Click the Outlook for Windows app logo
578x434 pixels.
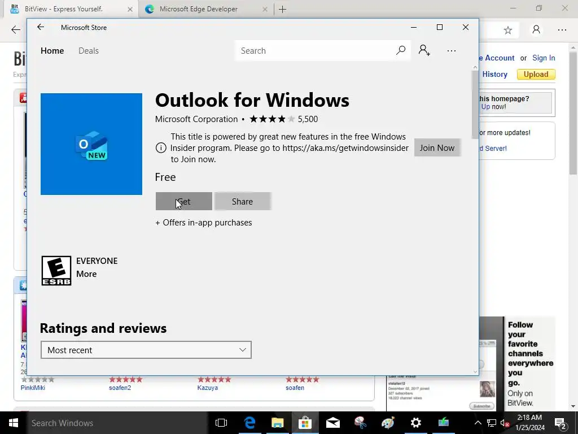[x=91, y=144]
